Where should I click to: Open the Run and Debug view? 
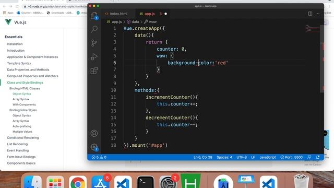click(x=94, y=57)
